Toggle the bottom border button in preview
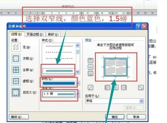The image size is (167, 123). [90, 74]
